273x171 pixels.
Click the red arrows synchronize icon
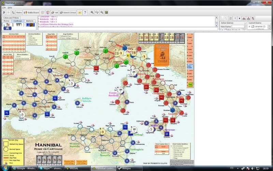click(253, 18)
